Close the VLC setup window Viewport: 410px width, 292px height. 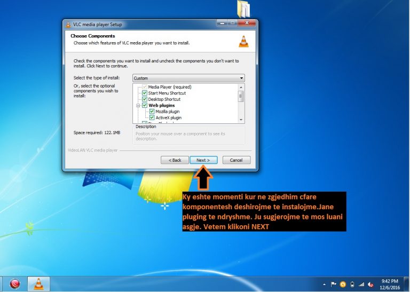[x=247, y=23]
